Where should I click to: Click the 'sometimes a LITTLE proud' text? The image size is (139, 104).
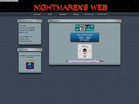pos(30,56)
